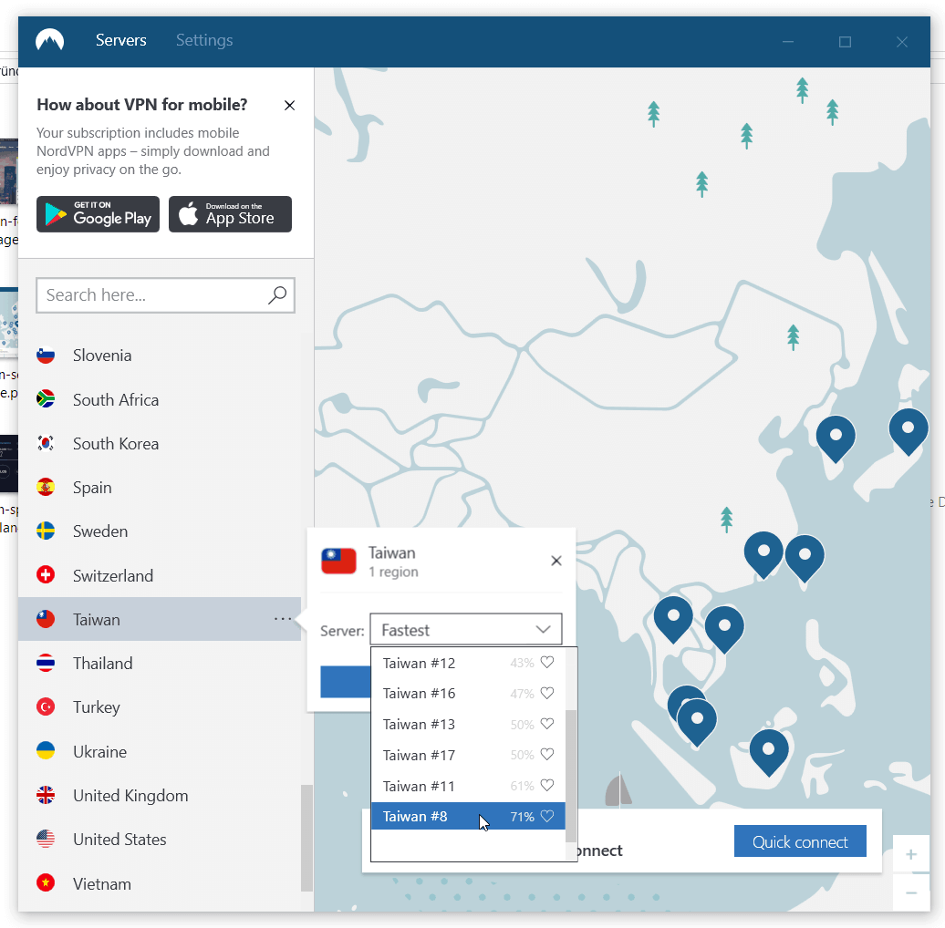This screenshot has width=945, height=928.
Task: Click the large Taiwan flag in popup
Action: (338, 562)
